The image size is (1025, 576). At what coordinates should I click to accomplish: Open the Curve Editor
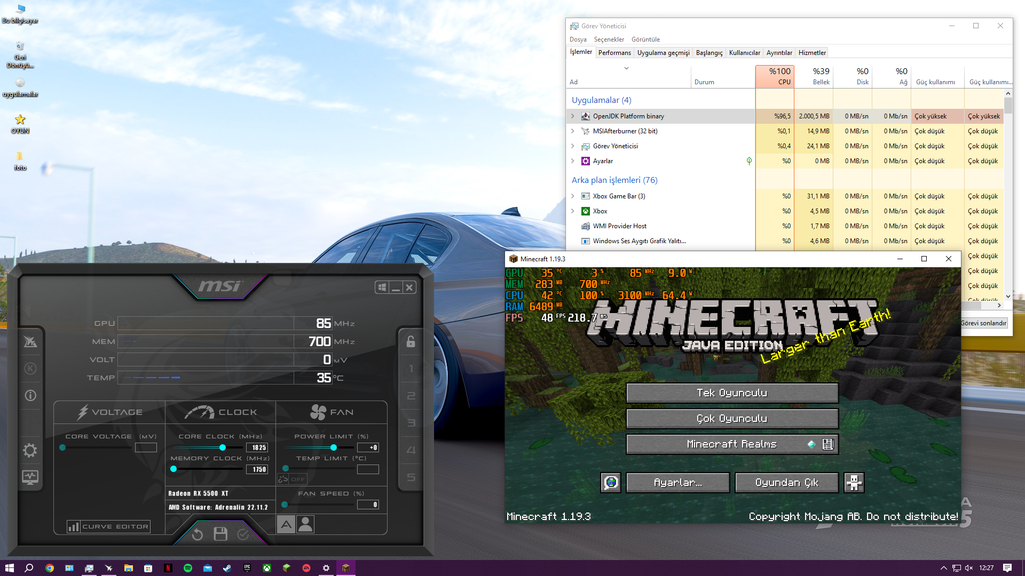pos(109,526)
